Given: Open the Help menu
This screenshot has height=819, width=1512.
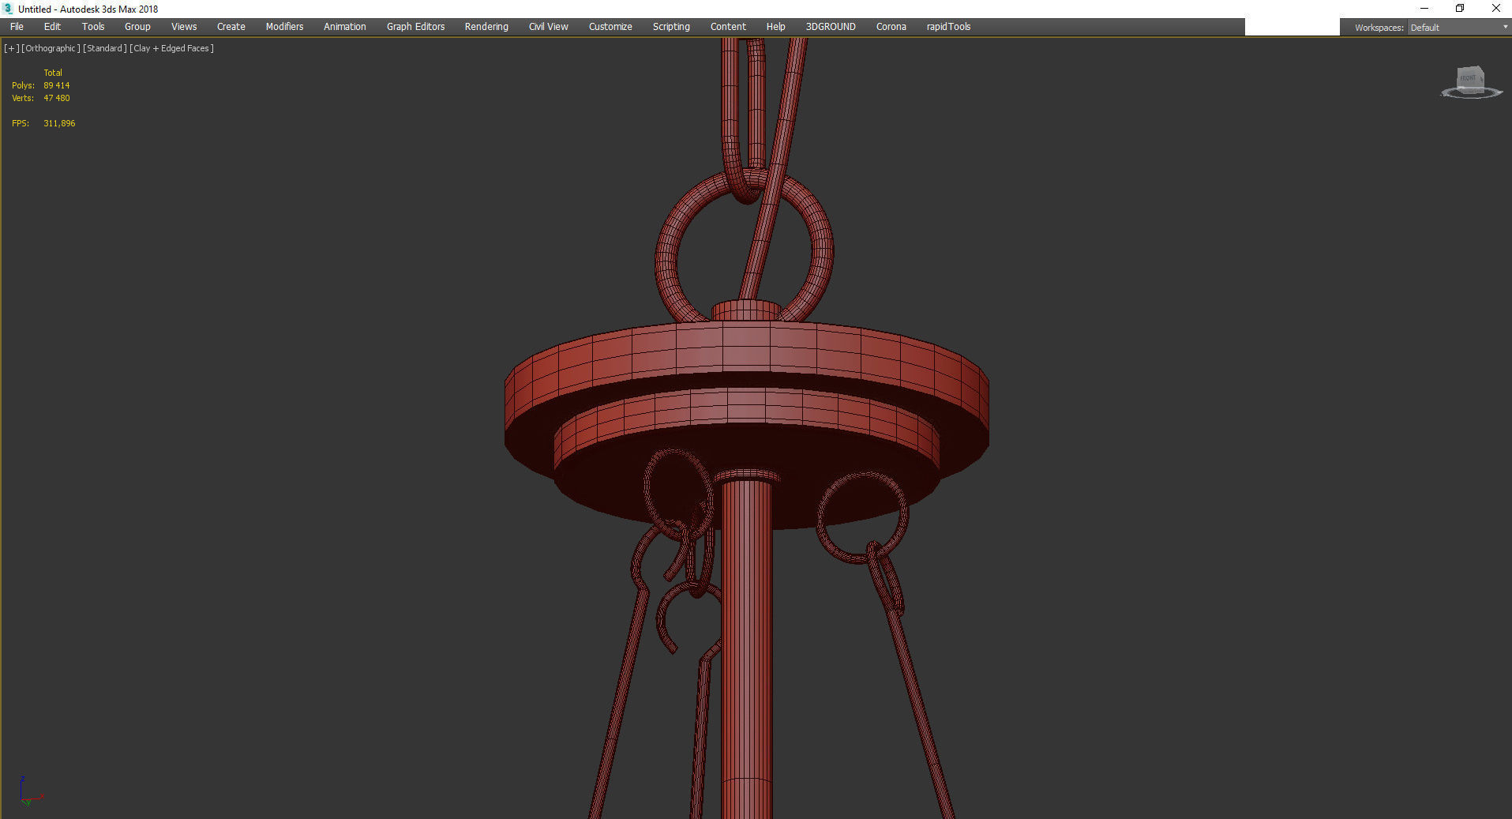Looking at the screenshot, I should click(x=775, y=27).
